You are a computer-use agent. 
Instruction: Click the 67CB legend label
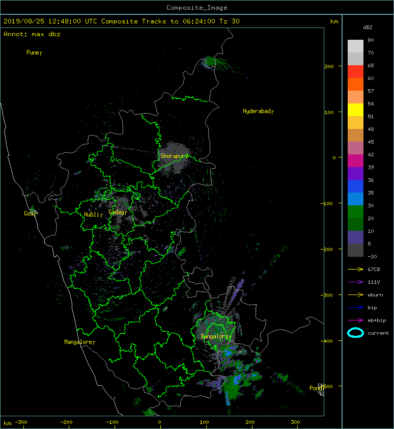click(374, 270)
